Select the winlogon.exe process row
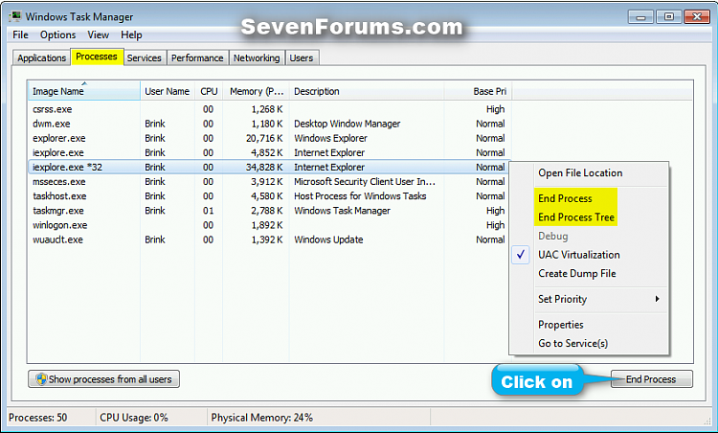 click(x=269, y=225)
